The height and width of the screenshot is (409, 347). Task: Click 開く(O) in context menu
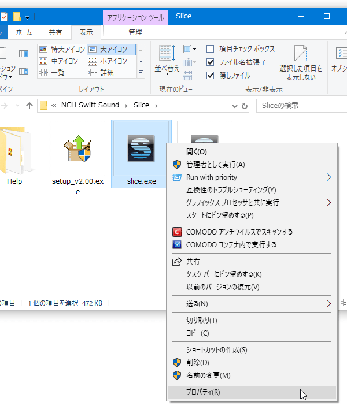[x=252, y=152]
